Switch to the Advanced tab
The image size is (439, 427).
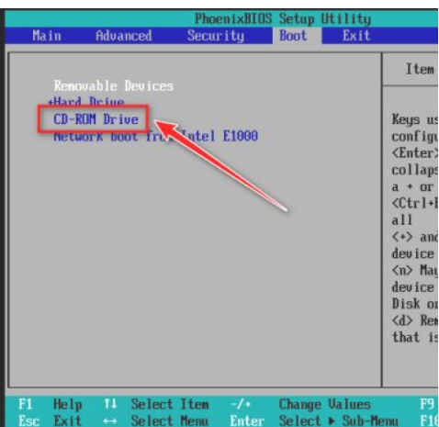pyautogui.click(x=124, y=36)
